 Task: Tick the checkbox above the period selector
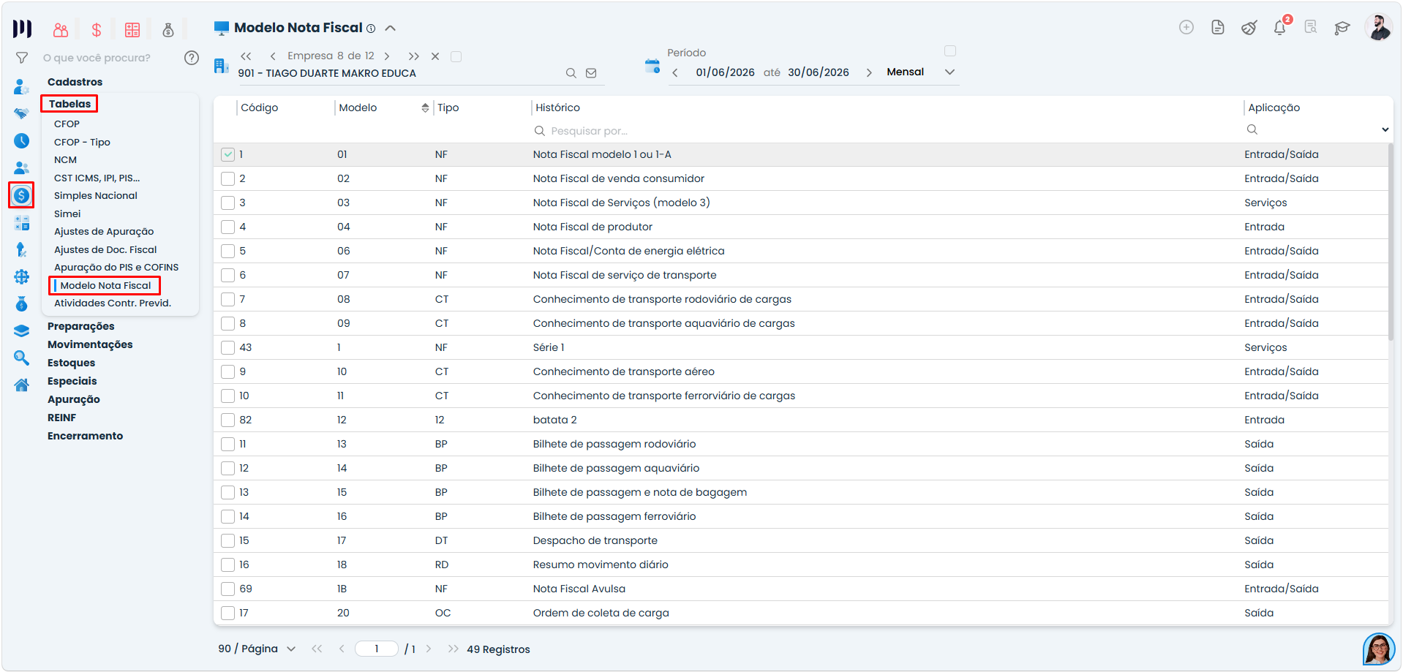click(x=950, y=51)
